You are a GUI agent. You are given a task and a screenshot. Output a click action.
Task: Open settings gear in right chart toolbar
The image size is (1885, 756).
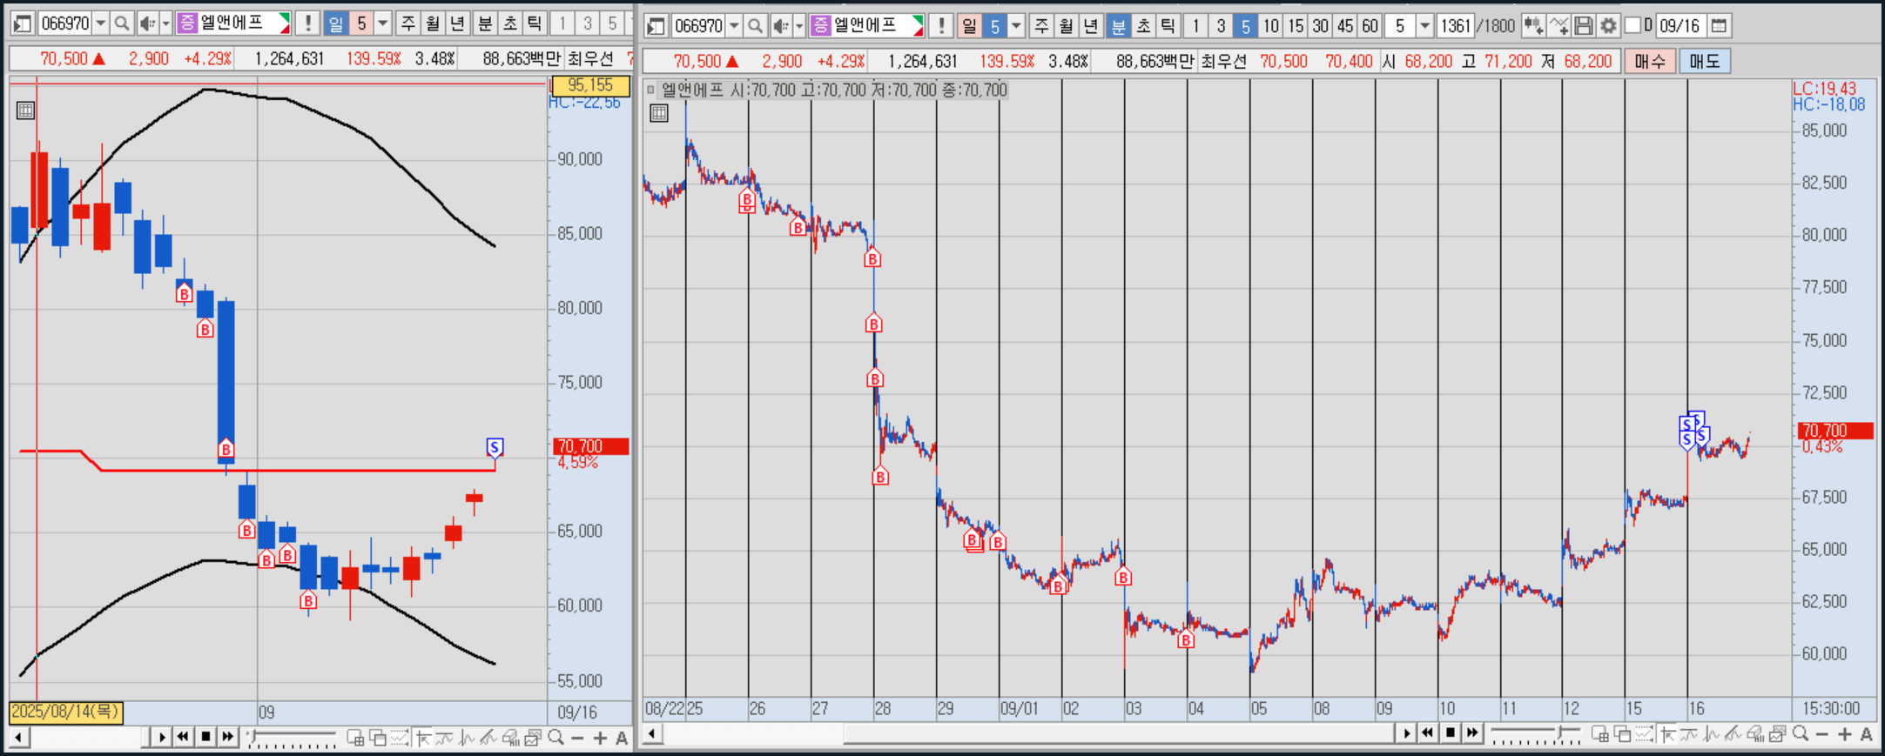(1608, 26)
